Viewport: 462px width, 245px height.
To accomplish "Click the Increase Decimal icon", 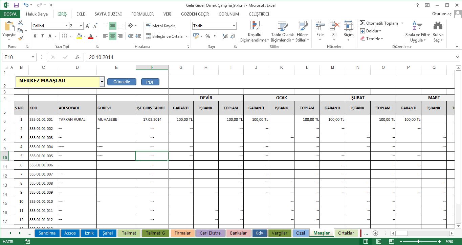I will click(x=224, y=36).
